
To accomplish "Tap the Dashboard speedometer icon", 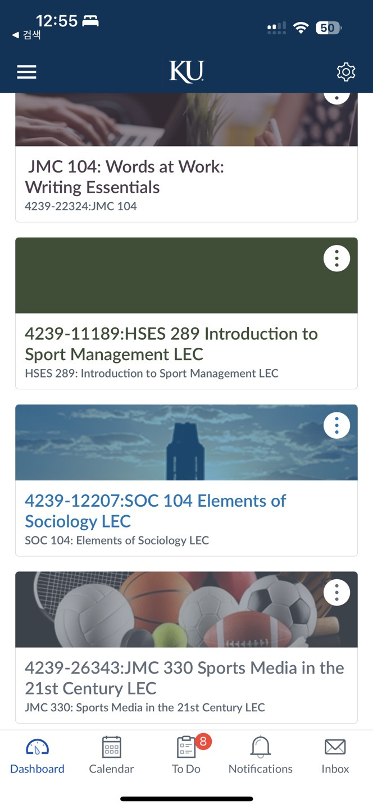I will (x=37, y=747).
